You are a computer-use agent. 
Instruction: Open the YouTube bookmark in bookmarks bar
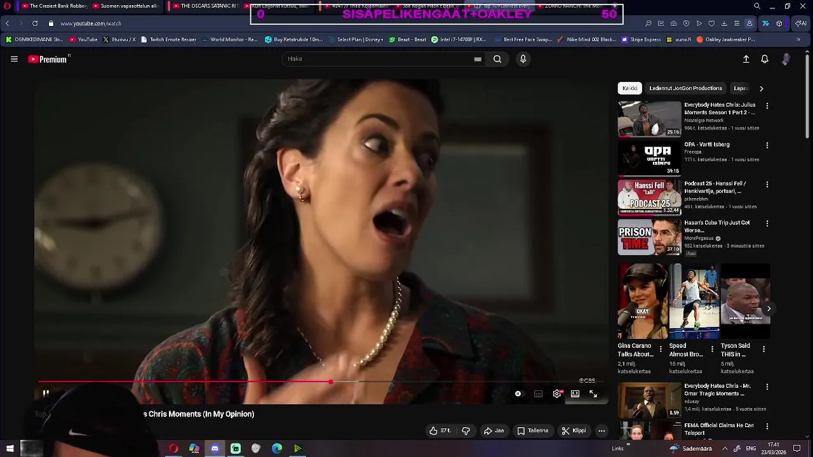tap(83, 39)
